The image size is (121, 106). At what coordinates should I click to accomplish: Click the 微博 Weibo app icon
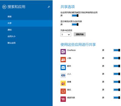(x=63, y=83)
